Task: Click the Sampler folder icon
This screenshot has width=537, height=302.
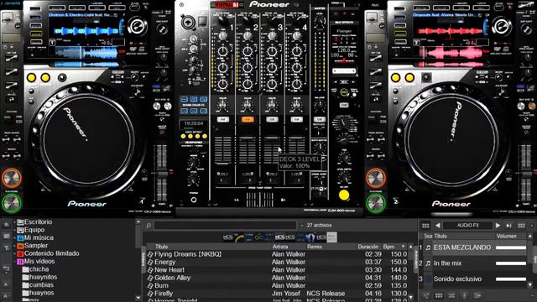Action: click(x=20, y=246)
